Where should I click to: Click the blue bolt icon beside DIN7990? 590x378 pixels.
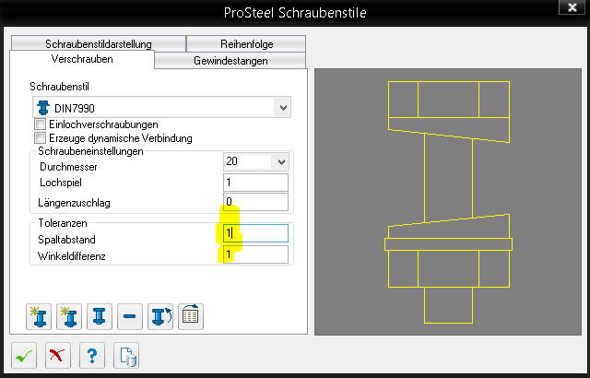pos(43,108)
